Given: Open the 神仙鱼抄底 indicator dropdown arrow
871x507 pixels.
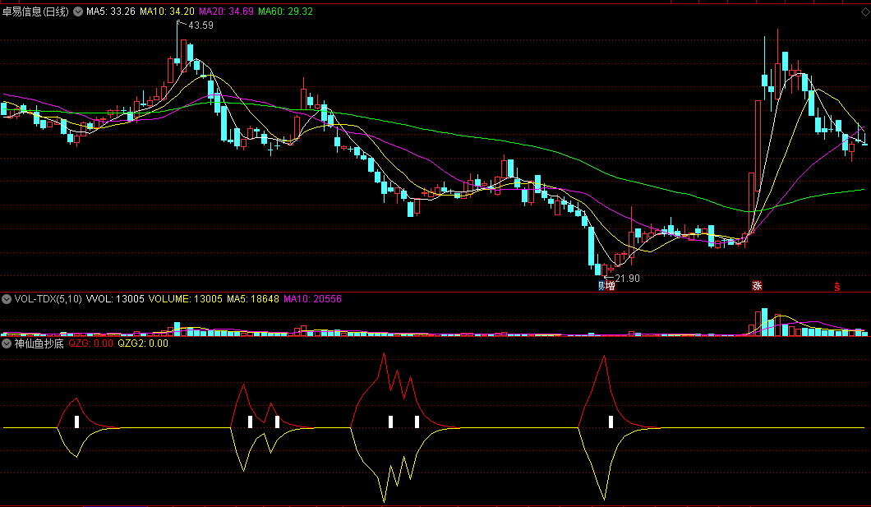Looking at the screenshot, I should coord(7,343).
